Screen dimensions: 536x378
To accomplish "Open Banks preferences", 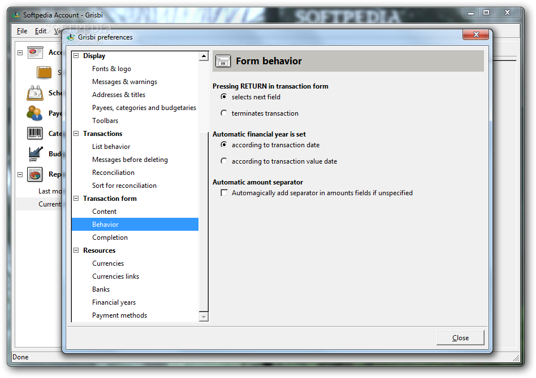I will pyautogui.click(x=101, y=289).
